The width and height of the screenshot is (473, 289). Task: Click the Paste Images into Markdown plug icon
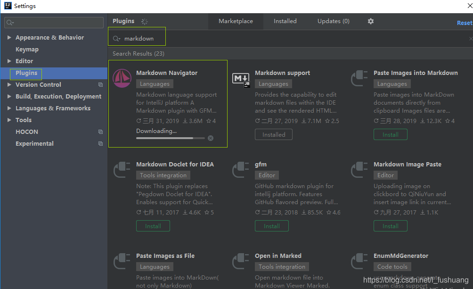[x=359, y=78]
